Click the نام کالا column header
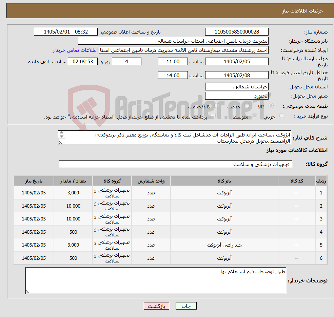 click(x=224, y=181)
